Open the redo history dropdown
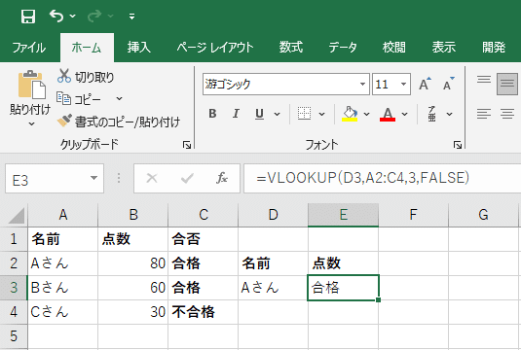 pyautogui.click(x=111, y=16)
